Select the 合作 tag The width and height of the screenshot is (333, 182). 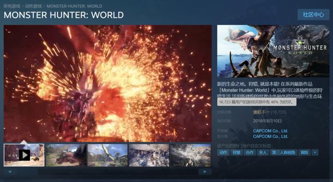click(250, 153)
